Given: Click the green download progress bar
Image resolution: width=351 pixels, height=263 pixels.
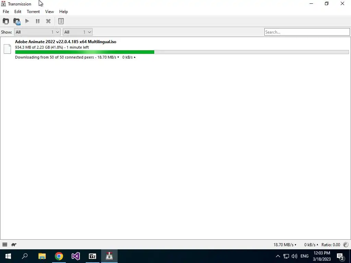Looking at the screenshot, I should click(x=85, y=52).
